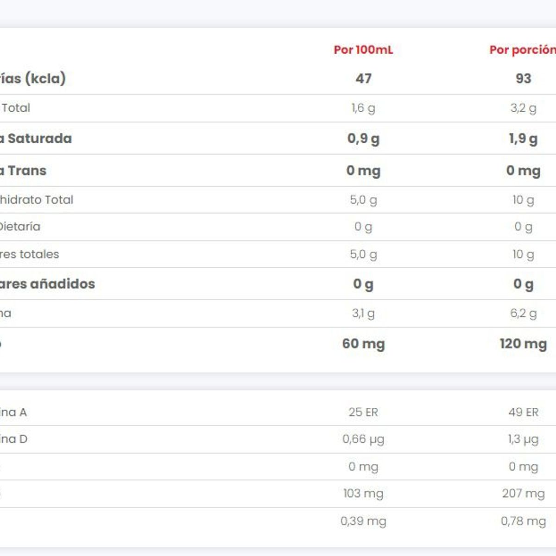
Task: Click the "Por porción" column header
Action: coord(522,50)
